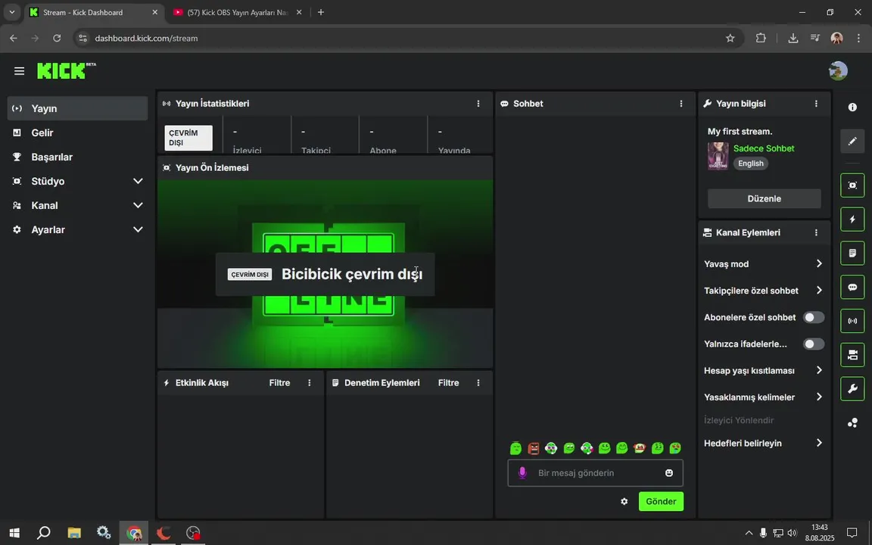Toggle stream preview widget in right rail
The height and width of the screenshot is (545, 872).
tap(852, 185)
